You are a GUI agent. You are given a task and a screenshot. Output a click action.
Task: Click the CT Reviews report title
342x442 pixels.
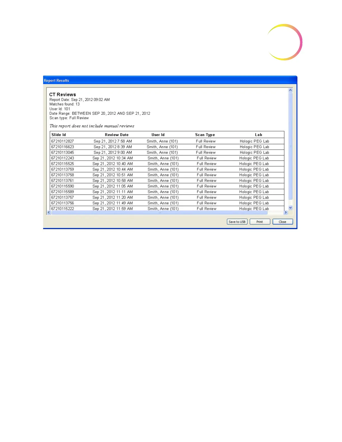63,95
